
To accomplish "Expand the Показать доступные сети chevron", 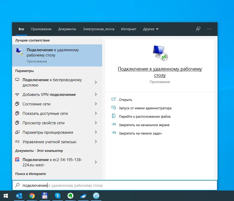I will pyautogui.click(x=96, y=113).
